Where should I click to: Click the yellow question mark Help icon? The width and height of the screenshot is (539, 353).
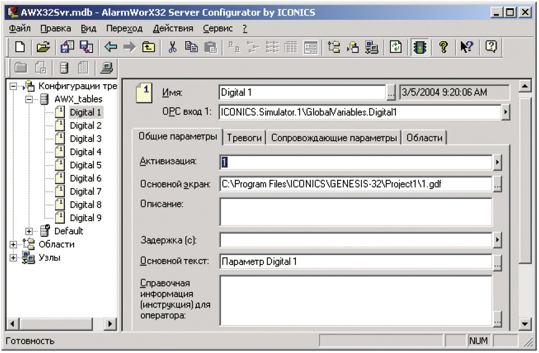click(443, 48)
